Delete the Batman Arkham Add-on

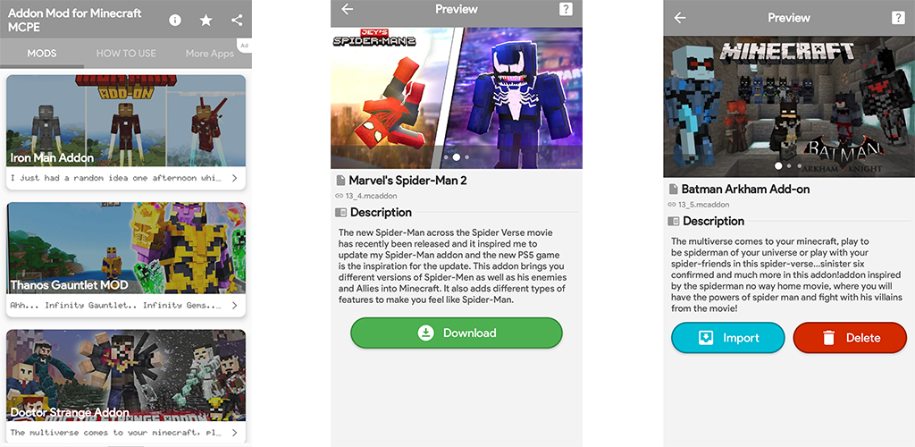(x=851, y=338)
